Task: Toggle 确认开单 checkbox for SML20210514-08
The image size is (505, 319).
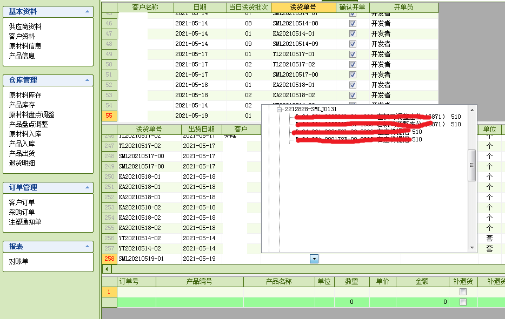Action: pos(353,23)
